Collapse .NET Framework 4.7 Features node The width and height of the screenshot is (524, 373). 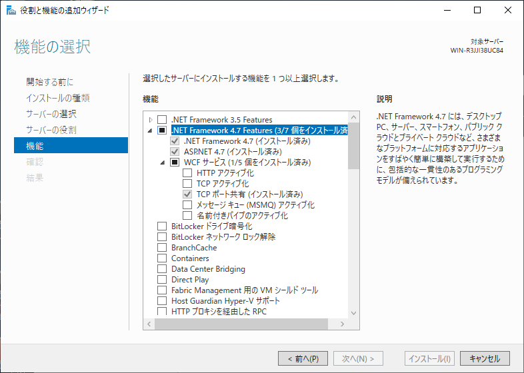pos(151,131)
